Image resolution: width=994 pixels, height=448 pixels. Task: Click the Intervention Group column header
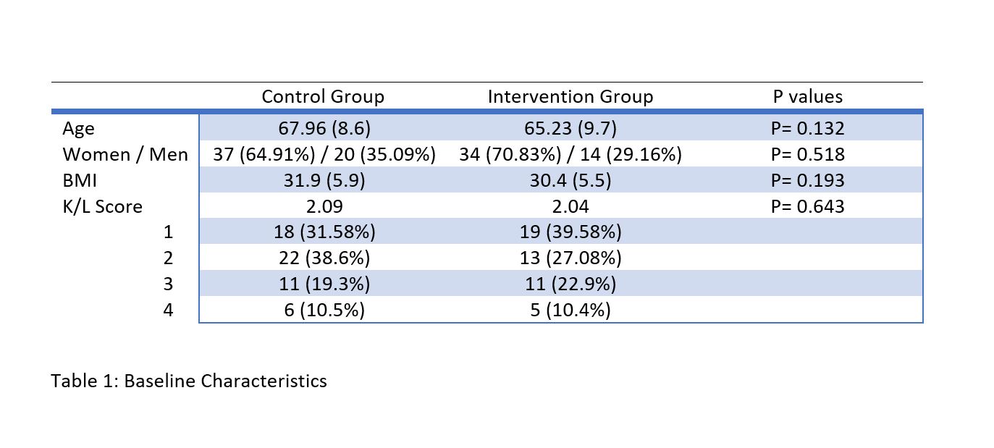tap(570, 97)
